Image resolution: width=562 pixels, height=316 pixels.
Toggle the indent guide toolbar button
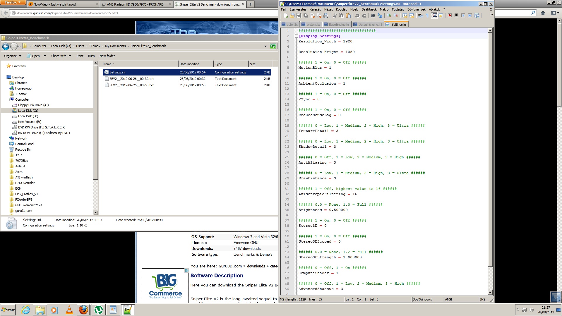pos(434,16)
